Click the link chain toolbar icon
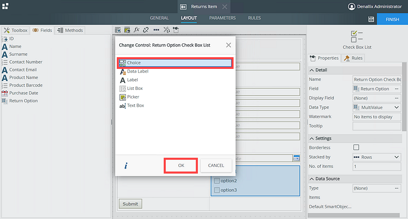Image resolution: width=408 pixels, height=219 pixels. pos(146,30)
